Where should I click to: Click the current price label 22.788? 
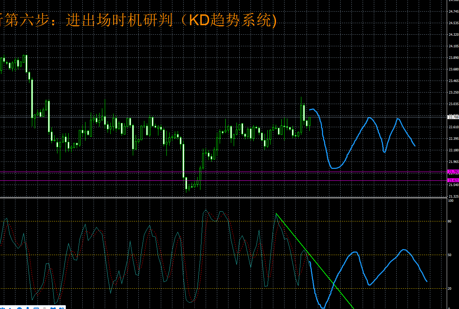(x=453, y=117)
